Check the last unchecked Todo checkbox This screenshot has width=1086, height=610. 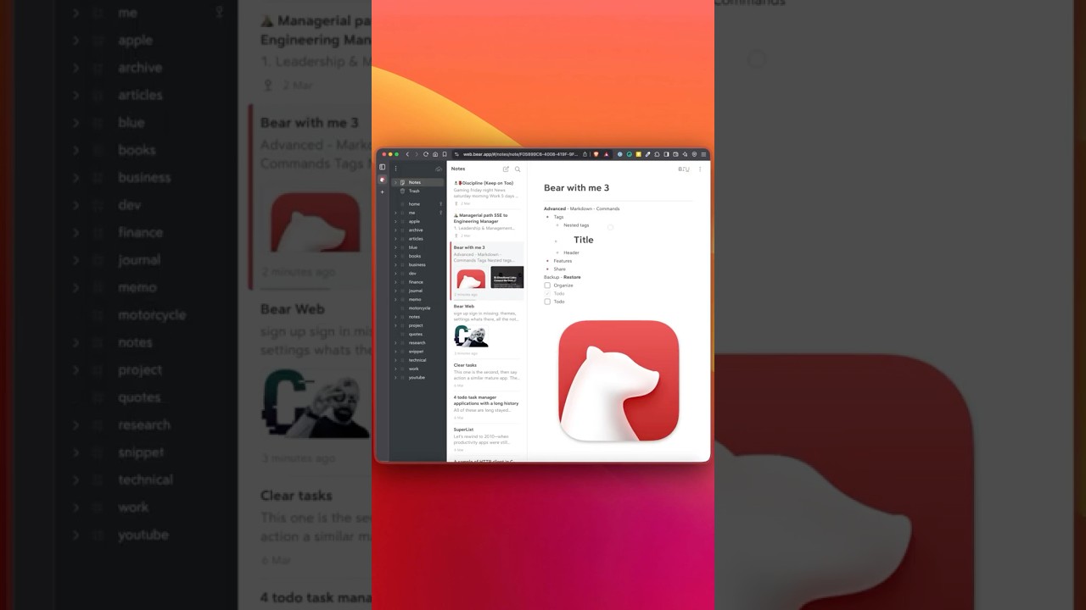547,302
